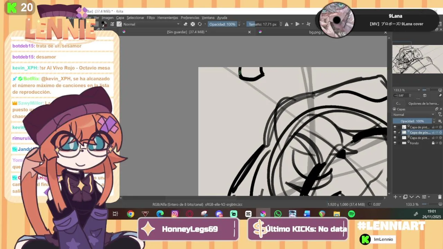This screenshot has width=443, height=249.
Task: Switch to the [Sin guardar] document tab
Action: click(x=187, y=32)
